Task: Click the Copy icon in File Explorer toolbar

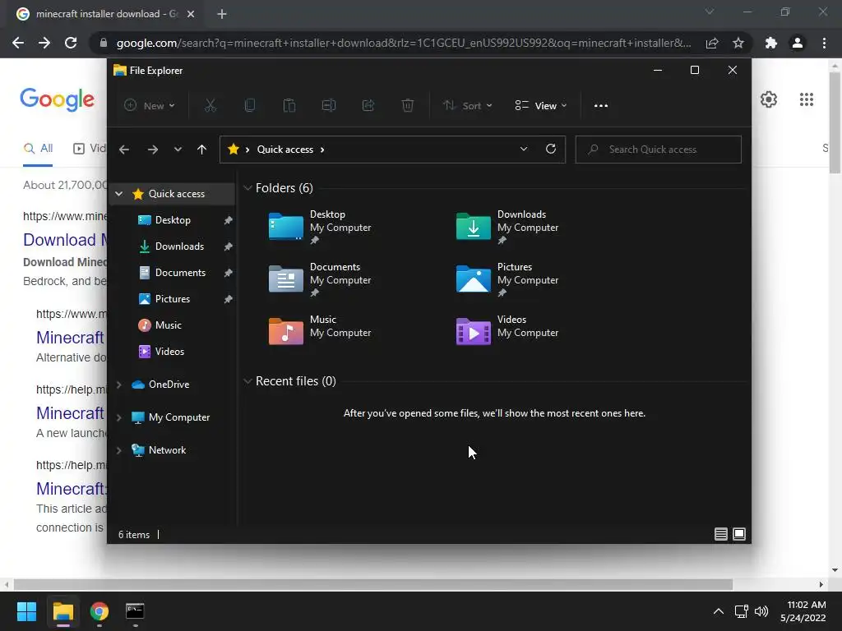Action: pos(250,106)
